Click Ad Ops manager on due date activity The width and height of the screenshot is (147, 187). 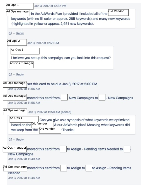pyautogui.click(x=15, y=85)
